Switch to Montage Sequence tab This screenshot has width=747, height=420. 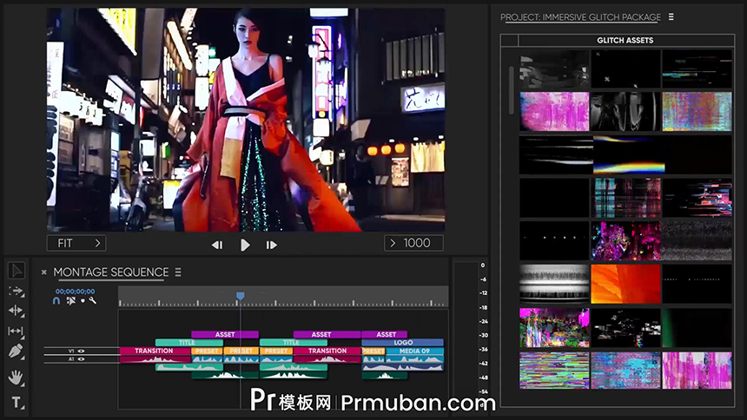pyautogui.click(x=110, y=272)
